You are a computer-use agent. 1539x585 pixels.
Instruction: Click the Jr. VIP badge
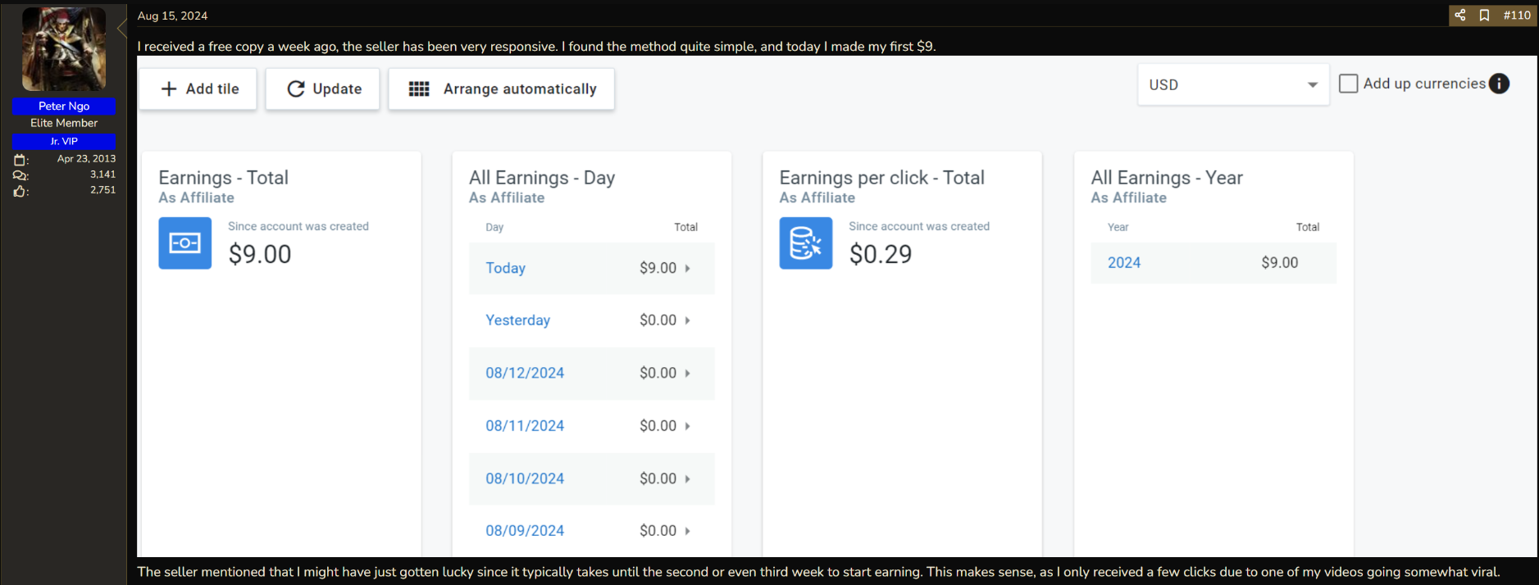(x=64, y=141)
